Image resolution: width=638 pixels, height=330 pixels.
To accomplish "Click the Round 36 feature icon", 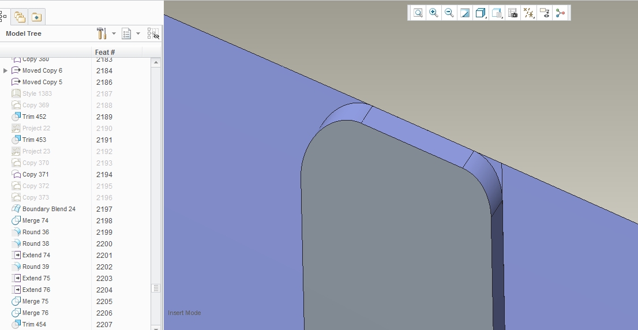I will [16, 232].
